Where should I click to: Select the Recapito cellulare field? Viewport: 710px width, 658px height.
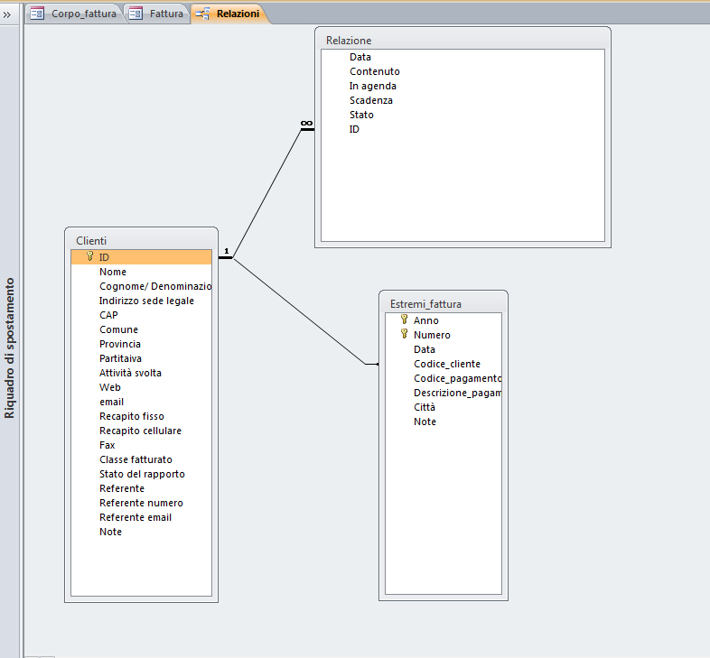(141, 431)
